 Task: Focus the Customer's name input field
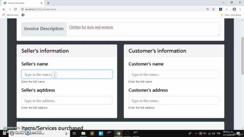click(x=174, y=74)
